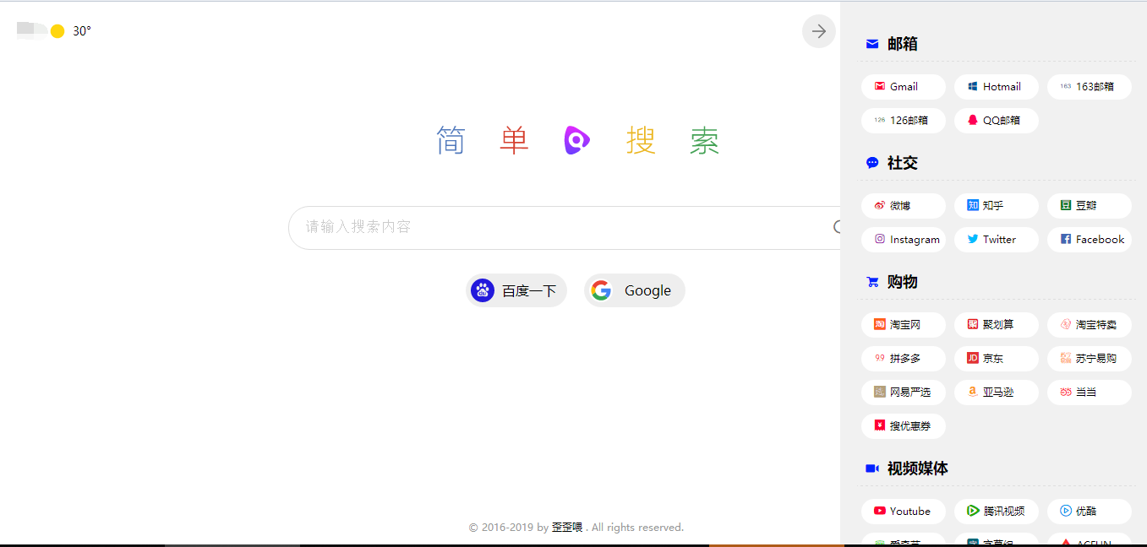Screen dimensions: 1147x547
Task: Open the QQ邮箱 shortcut
Action: click(x=997, y=121)
